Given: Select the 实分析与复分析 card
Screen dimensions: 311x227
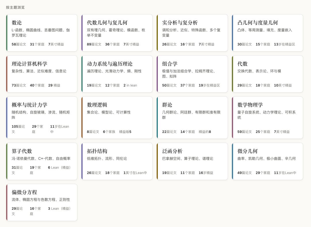Looking at the screenshot, I should (x=192, y=33).
